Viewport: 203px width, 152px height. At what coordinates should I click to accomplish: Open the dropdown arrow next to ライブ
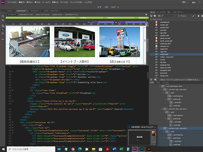coord(118,7)
